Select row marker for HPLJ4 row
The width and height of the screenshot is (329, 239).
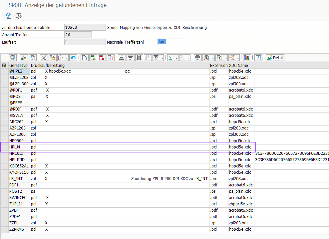coord(4,147)
